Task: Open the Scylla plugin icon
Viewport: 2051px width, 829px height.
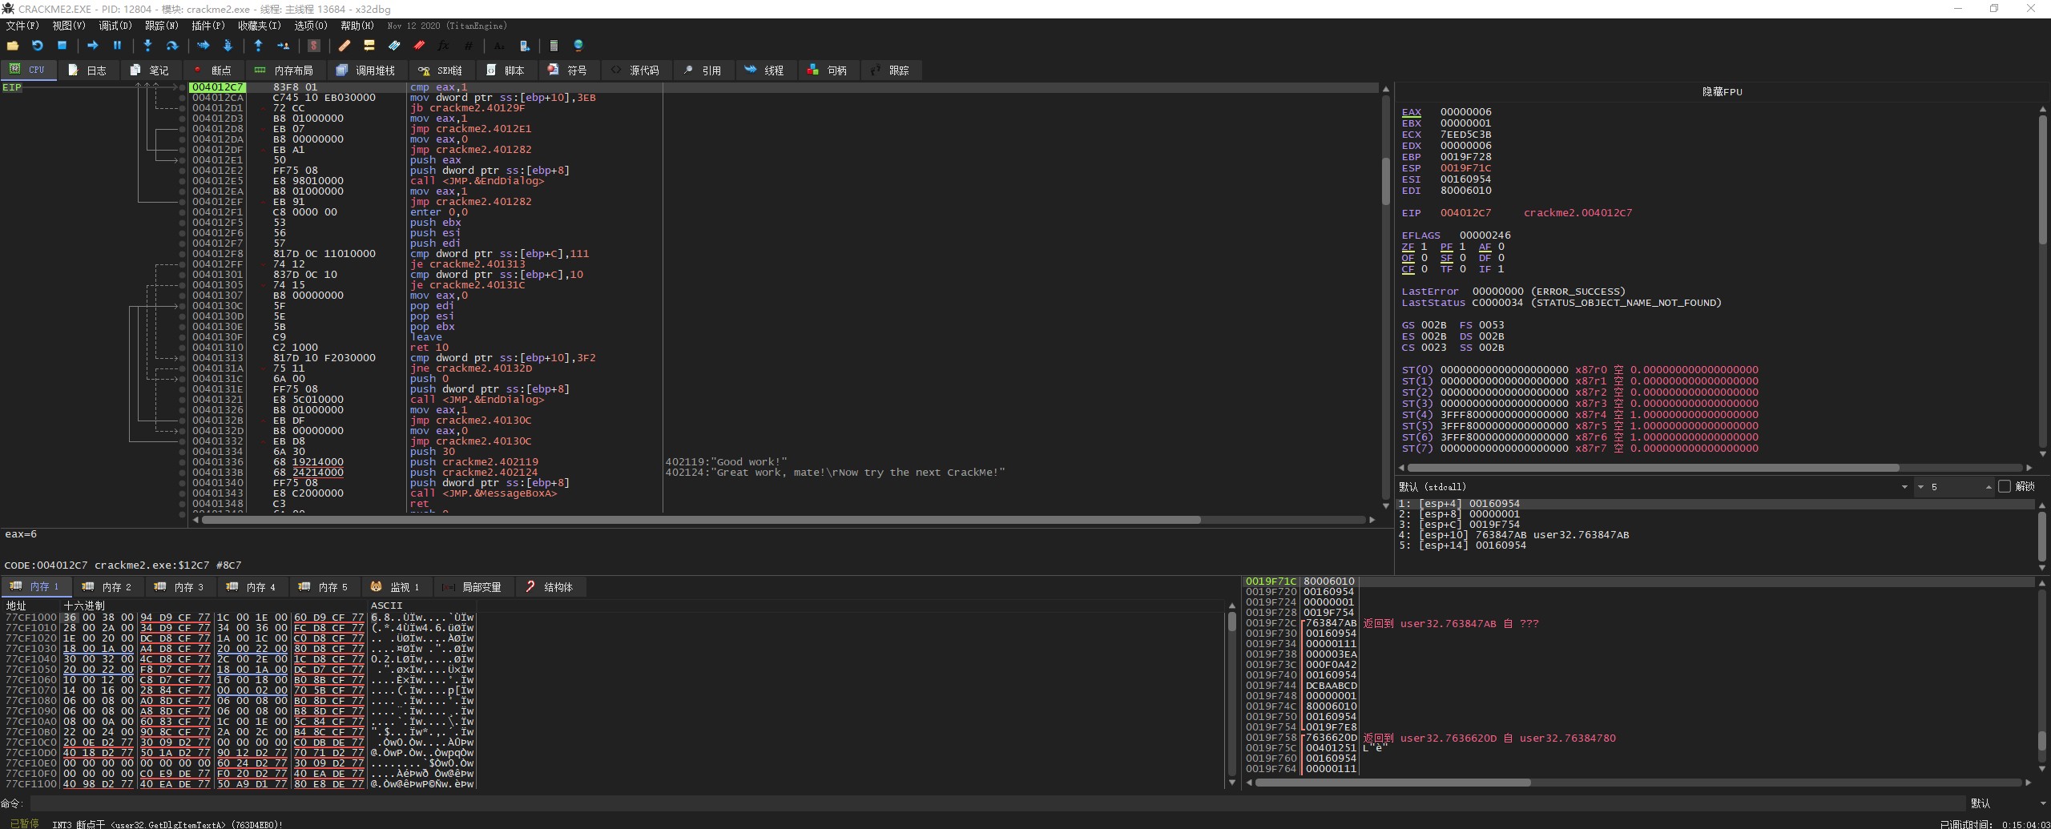Action: 314,46
